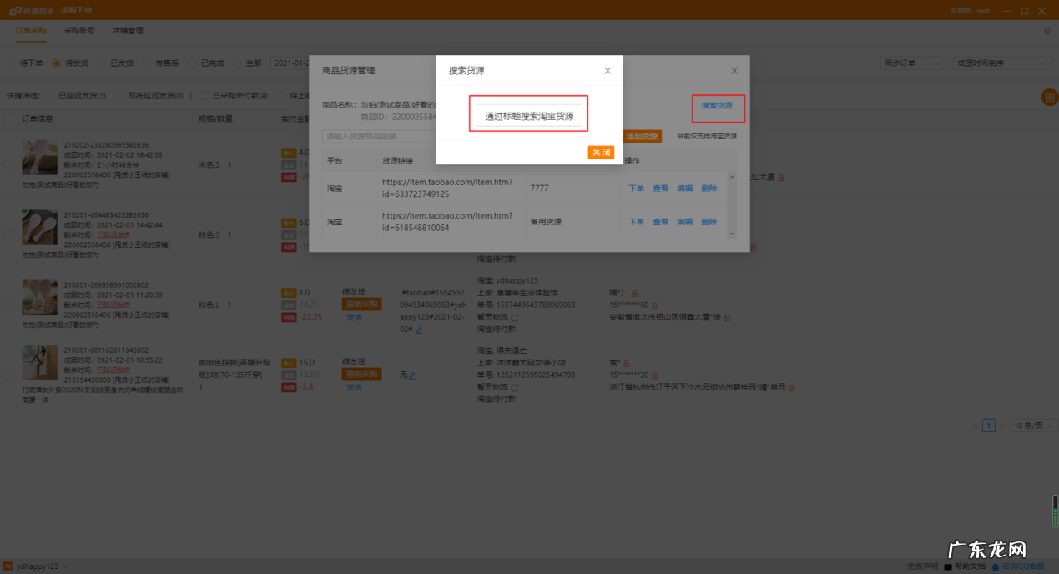Click 通过标题搜索淘宝货源 button

click(528, 113)
